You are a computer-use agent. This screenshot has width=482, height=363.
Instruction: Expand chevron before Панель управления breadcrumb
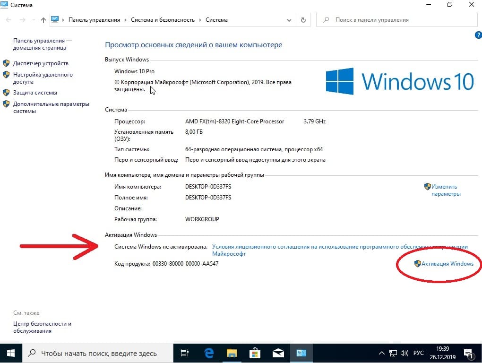pyautogui.click(x=63, y=20)
